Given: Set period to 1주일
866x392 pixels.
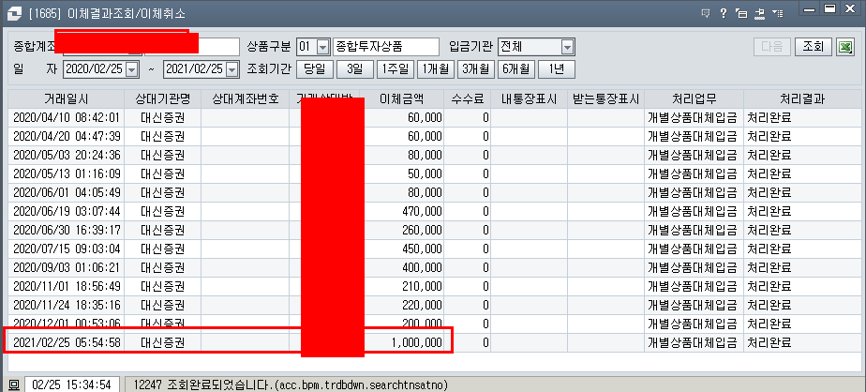Looking at the screenshot, I should [396, 69].
